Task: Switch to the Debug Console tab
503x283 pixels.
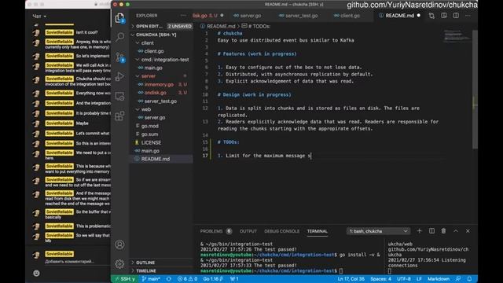Action: pos(281,231)
